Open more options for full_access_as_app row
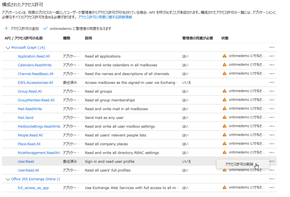 (272, 188)
